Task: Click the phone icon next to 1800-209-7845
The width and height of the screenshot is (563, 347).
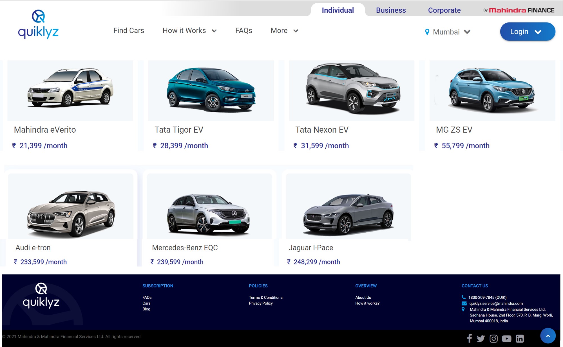Action: point(463,297)
